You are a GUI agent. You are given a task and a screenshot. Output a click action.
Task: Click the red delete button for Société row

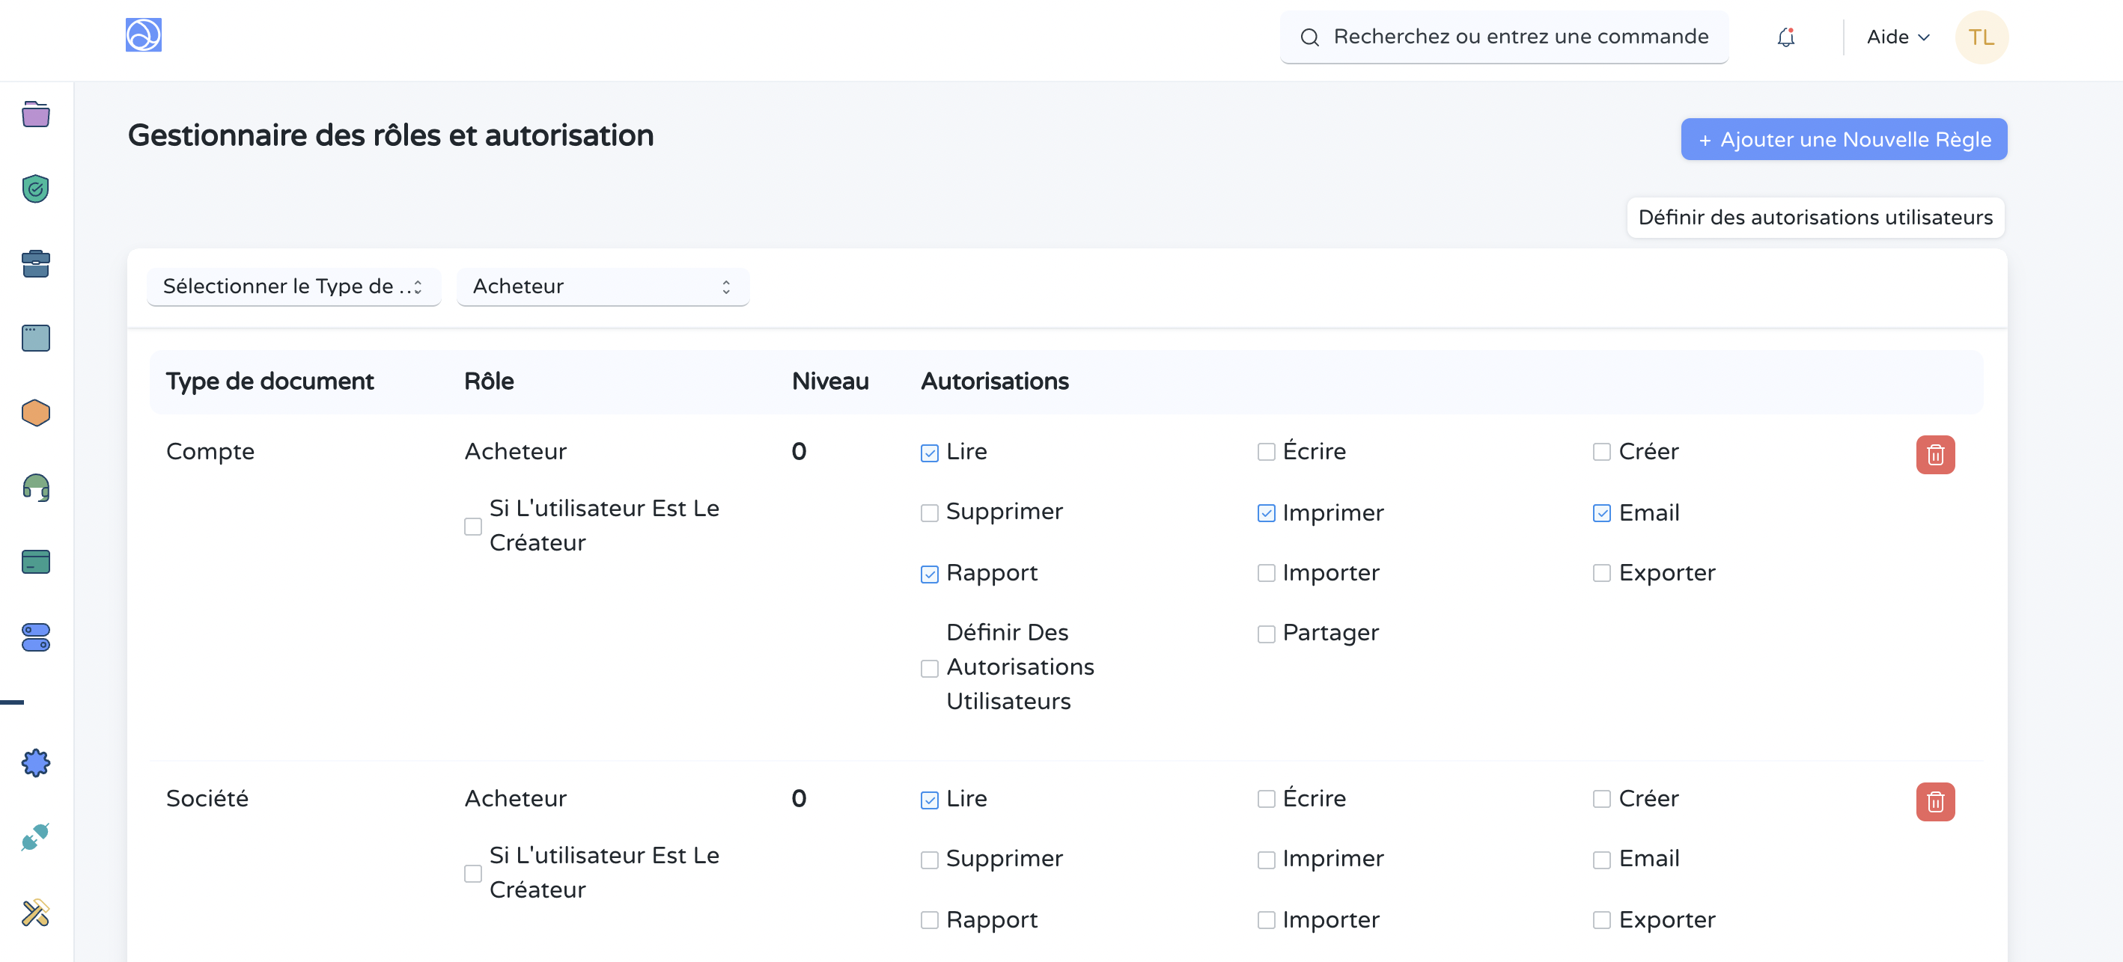click(x=1936, y=801)
